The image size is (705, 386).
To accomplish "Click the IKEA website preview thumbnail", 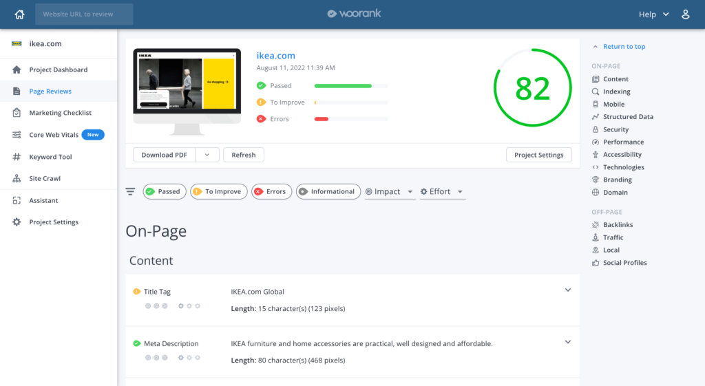I will [187, 92].
